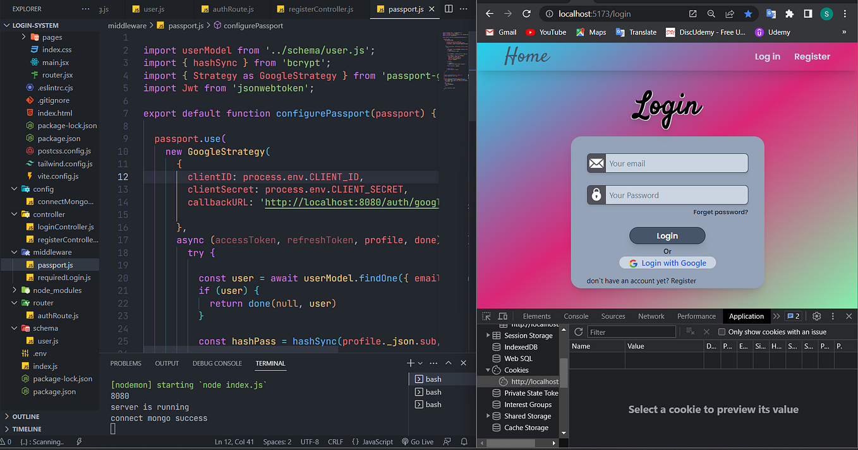Image resolution: width=858 pixels, height=450 pixels.
Task: Open a new terminal with the plus icon
Action: (411, 363)
